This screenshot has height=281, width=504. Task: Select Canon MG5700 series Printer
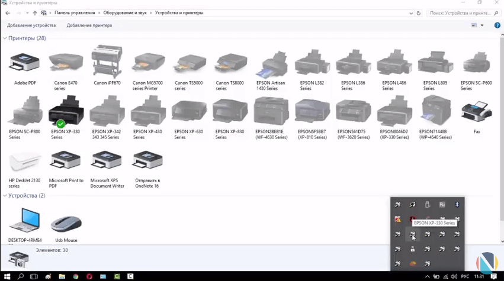[x=148, y=72]
